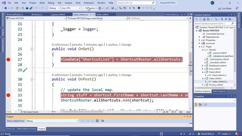The width and height of the screenshot is (242, 136).
Task: Click the Solution Explorer search magnifier icon
Action: point(233,23)
